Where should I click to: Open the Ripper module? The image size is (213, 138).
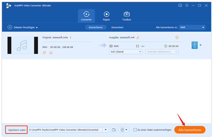(x=106, y=16)
